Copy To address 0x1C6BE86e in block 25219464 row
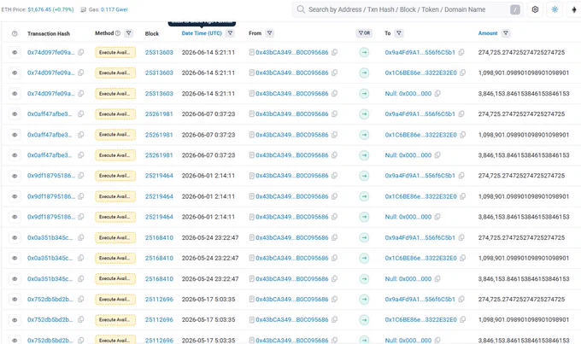Viewport: 581px width, 344px height. 463,196
